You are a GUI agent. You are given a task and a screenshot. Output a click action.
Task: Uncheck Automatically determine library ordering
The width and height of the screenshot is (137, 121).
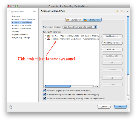click(45, 99)
